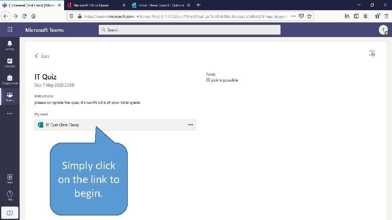Click the site security lock icon
The image size is (392, 220).
pyautogui.click(x=80, y=16)
